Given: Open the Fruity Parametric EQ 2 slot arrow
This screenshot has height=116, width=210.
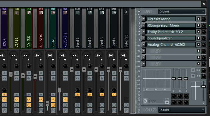Looking at the screenshot, I should coord(144,32).
